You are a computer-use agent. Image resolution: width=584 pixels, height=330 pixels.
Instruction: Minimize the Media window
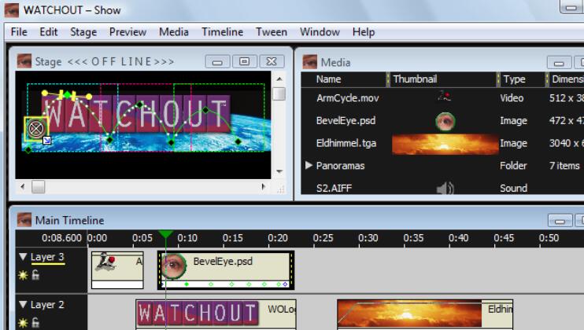coord(559,62)
